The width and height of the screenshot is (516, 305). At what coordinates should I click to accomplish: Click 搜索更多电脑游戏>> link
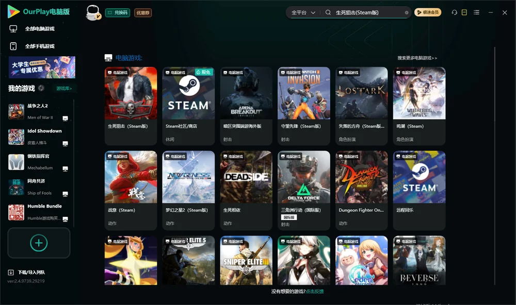(417, 58)
